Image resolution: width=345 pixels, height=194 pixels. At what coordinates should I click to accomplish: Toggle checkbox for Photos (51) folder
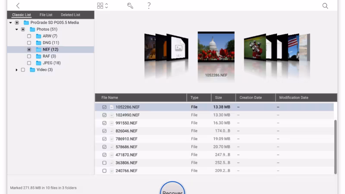23,29
